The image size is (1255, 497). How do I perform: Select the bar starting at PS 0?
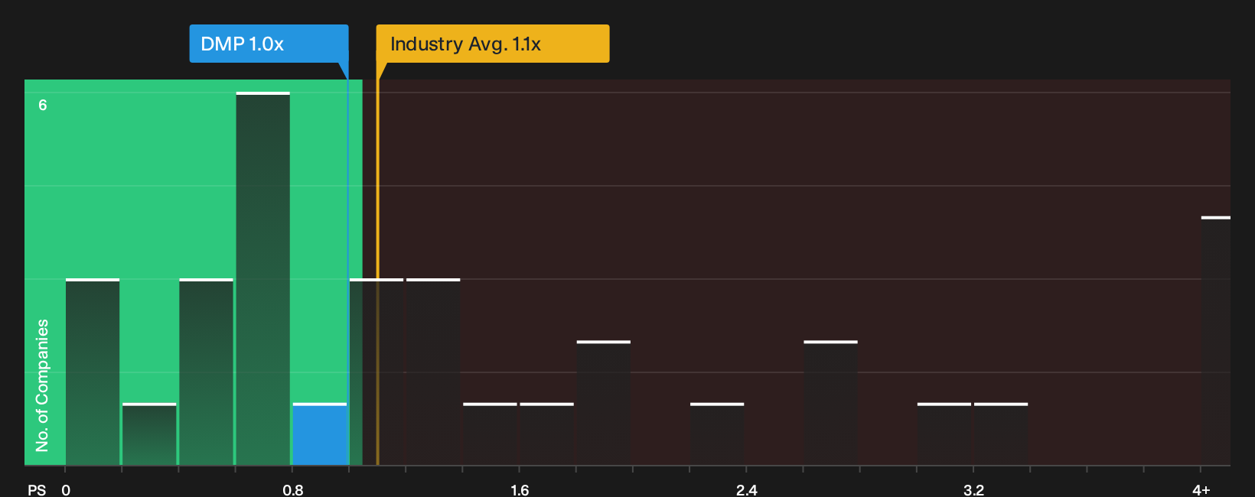tap(93, 372)
